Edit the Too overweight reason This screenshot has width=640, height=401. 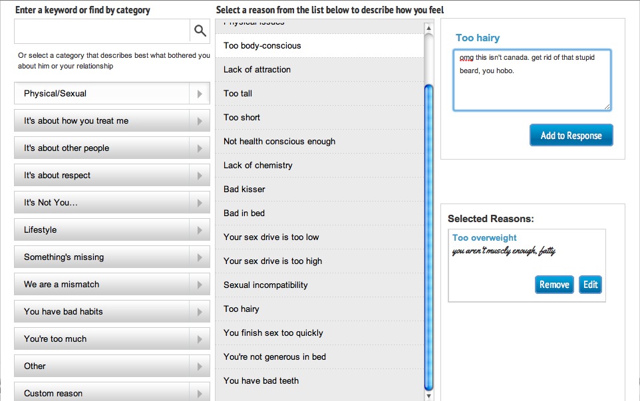[x=590, y=285]
